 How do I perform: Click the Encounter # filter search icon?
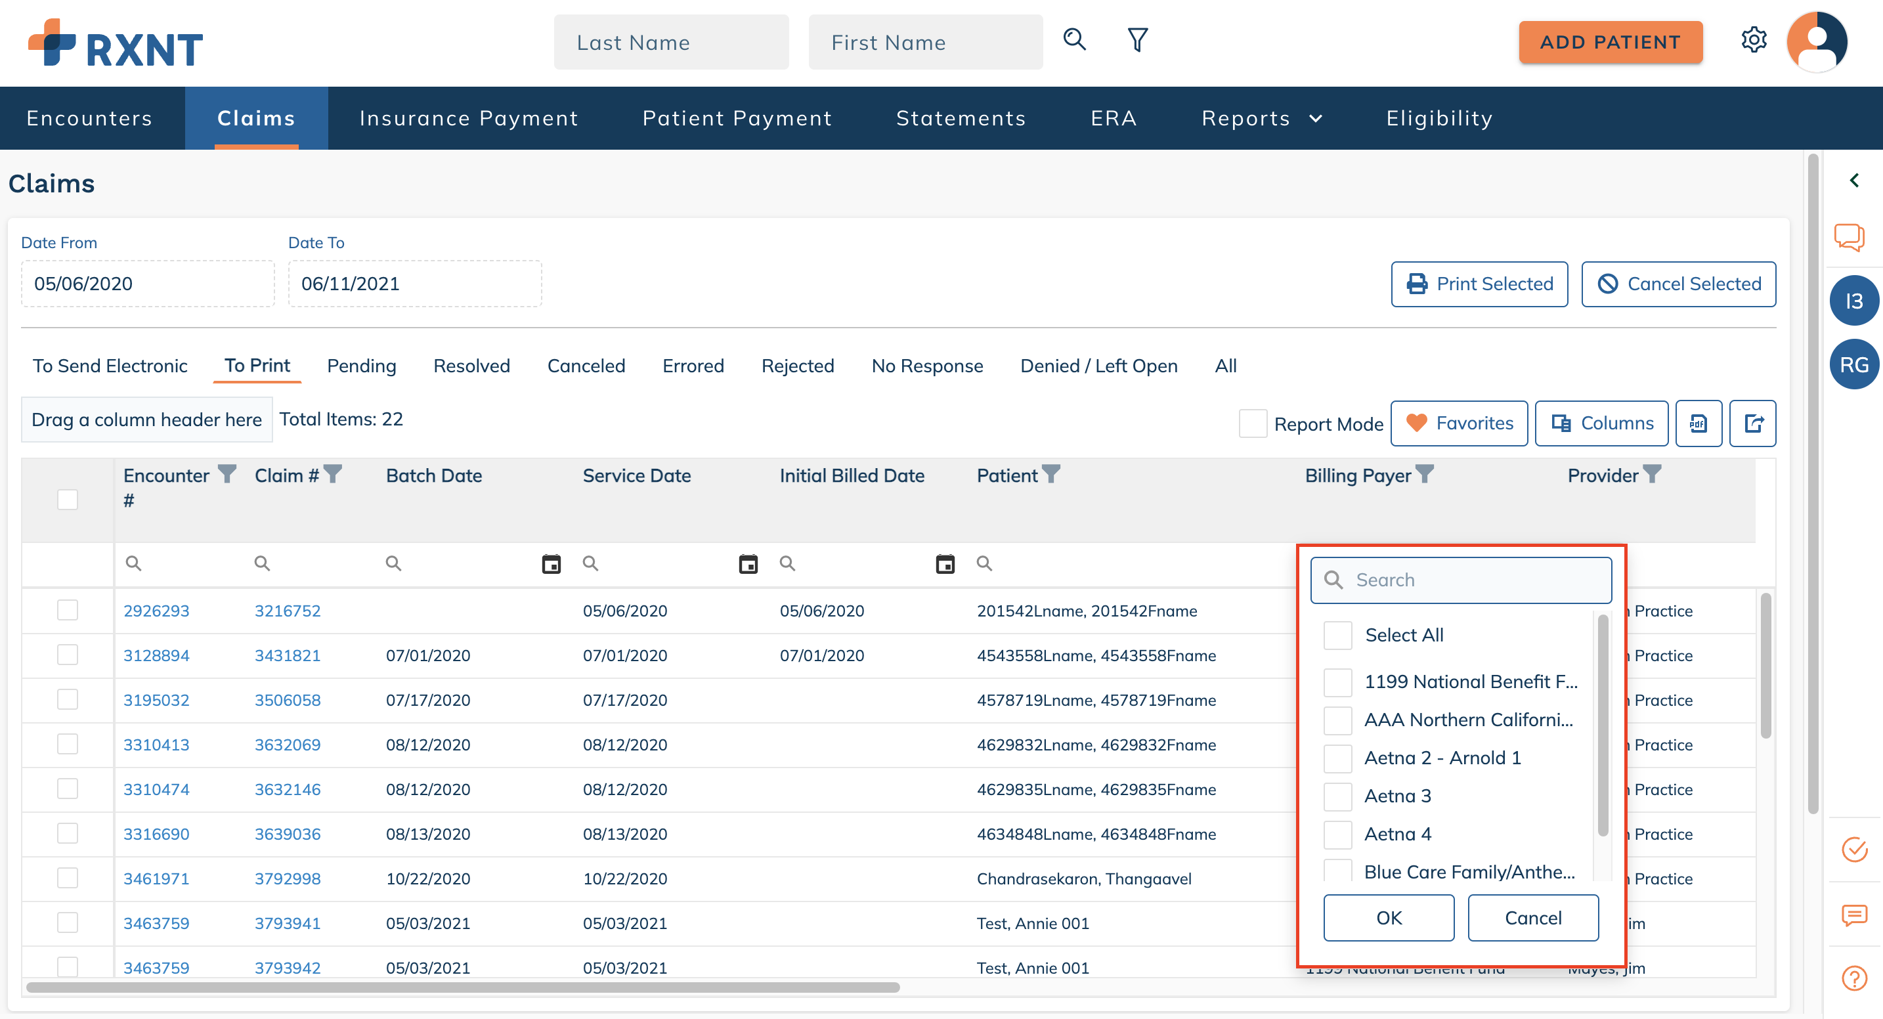coord(133,563)
